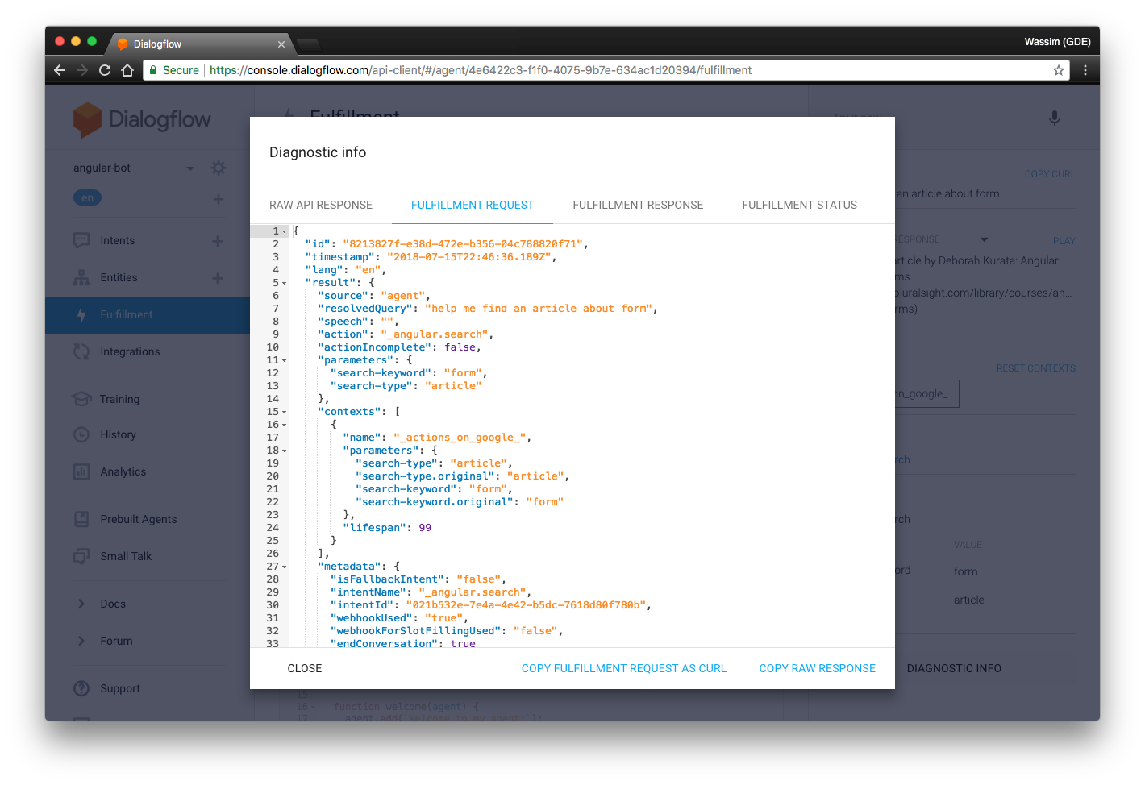The width and height of the screenshot is (1145, 785).
Task: Copy fulfillment request as cURL
Action: 624,668
